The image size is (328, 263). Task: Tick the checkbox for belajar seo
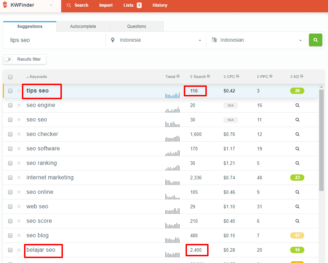pos(10,250)
